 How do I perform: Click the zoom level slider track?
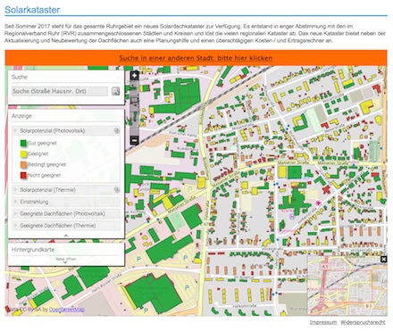(x=135, y=108)
